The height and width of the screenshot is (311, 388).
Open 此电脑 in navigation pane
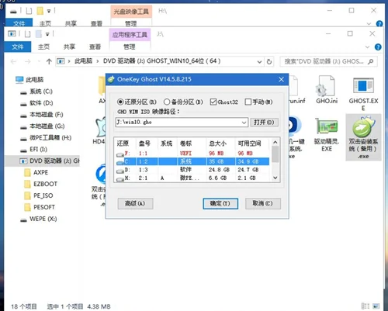coord(29,80)
